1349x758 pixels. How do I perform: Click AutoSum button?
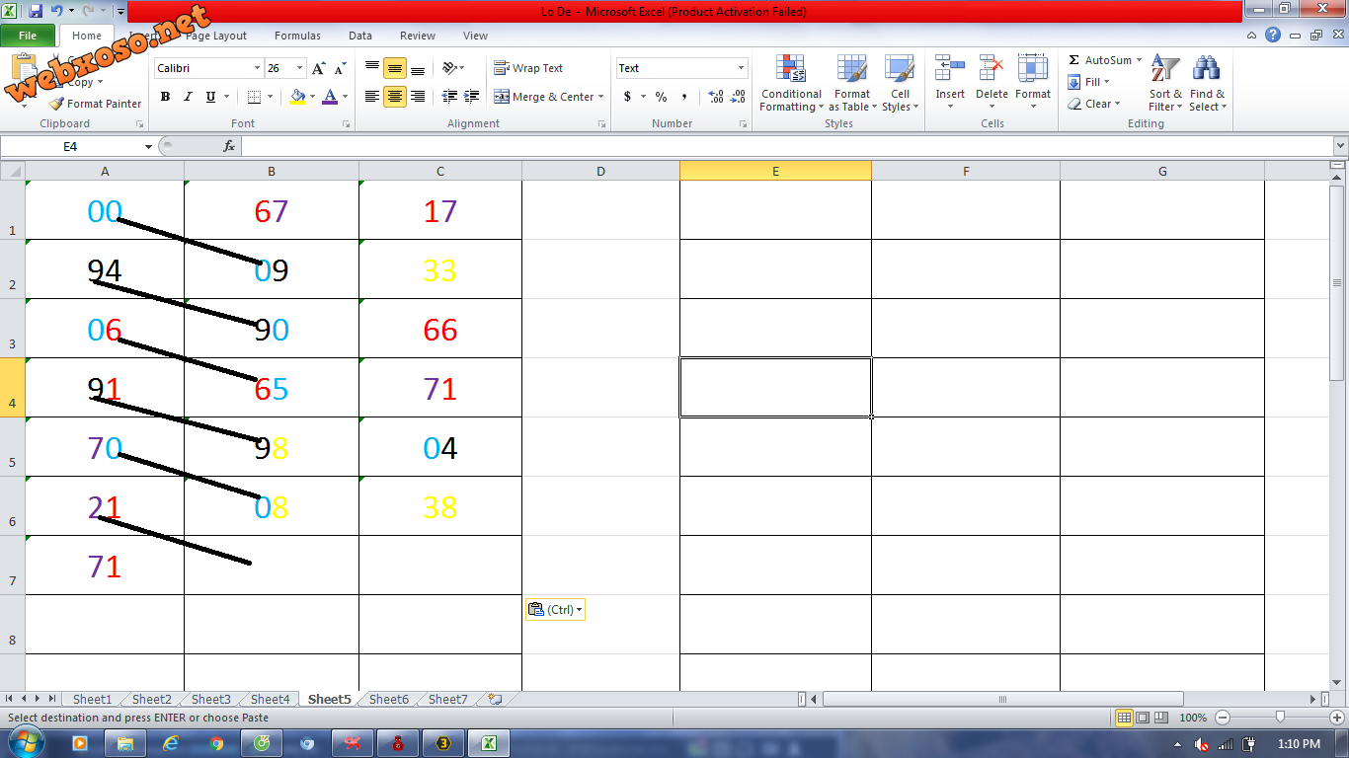[1104, 60]
